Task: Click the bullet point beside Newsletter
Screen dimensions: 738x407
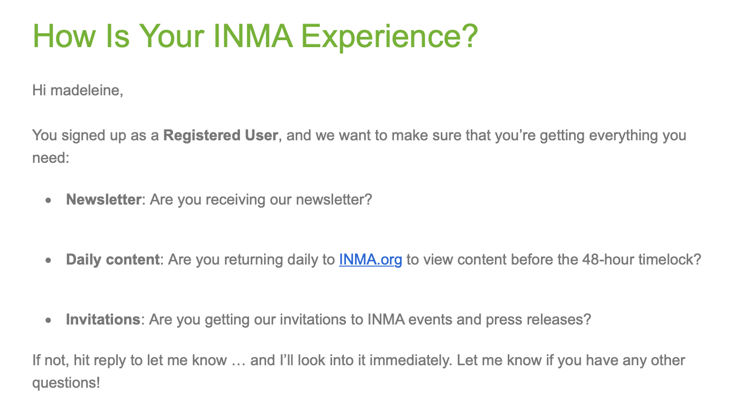Action: pos(49,201)
